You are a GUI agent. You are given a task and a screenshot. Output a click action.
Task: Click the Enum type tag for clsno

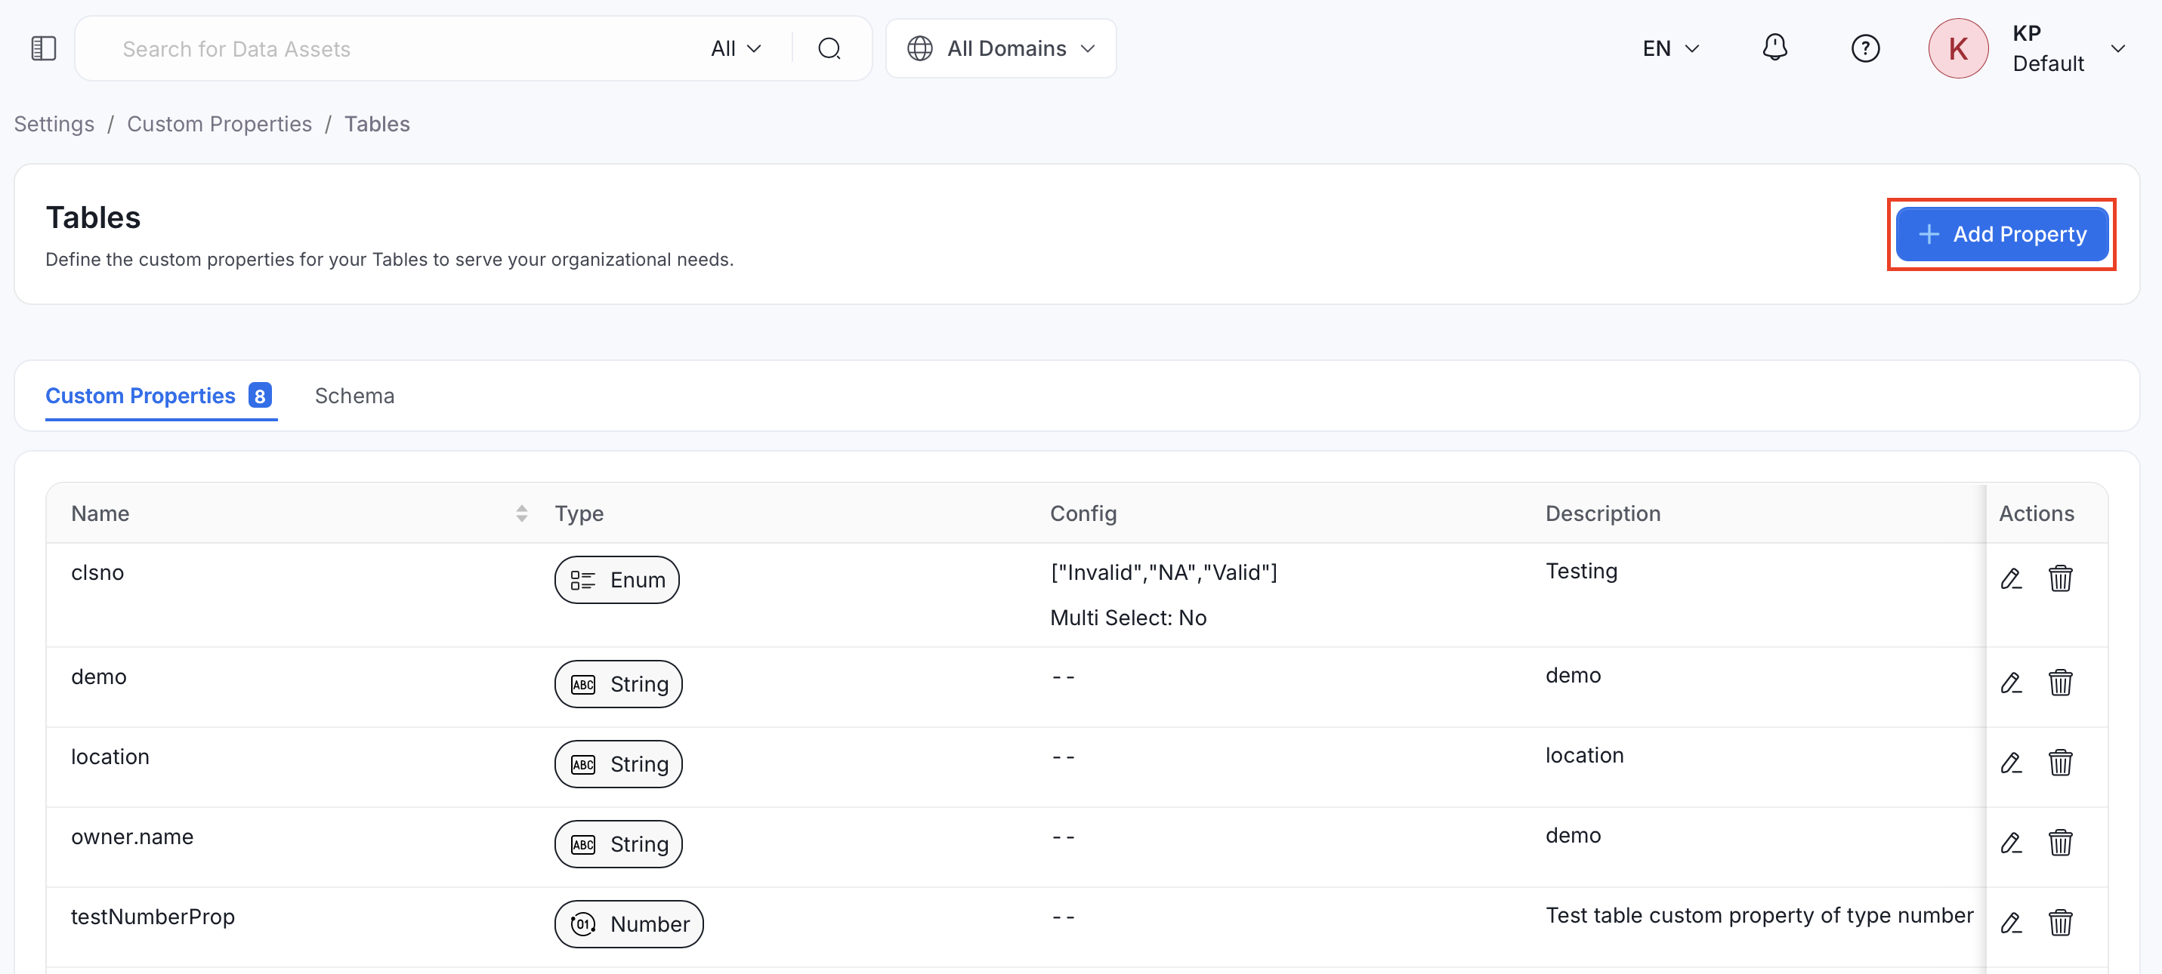tap(617, 580)
